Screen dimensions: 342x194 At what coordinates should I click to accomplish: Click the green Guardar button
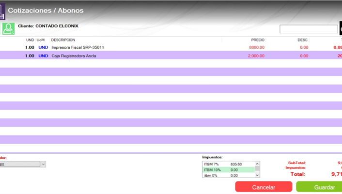[319, 187]
